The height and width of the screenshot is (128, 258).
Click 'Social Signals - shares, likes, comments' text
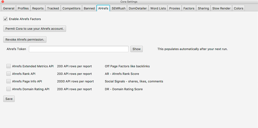(134, 81)
